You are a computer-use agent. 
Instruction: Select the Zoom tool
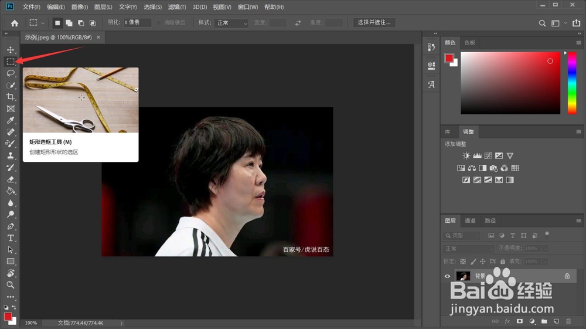tap(11, 285)
